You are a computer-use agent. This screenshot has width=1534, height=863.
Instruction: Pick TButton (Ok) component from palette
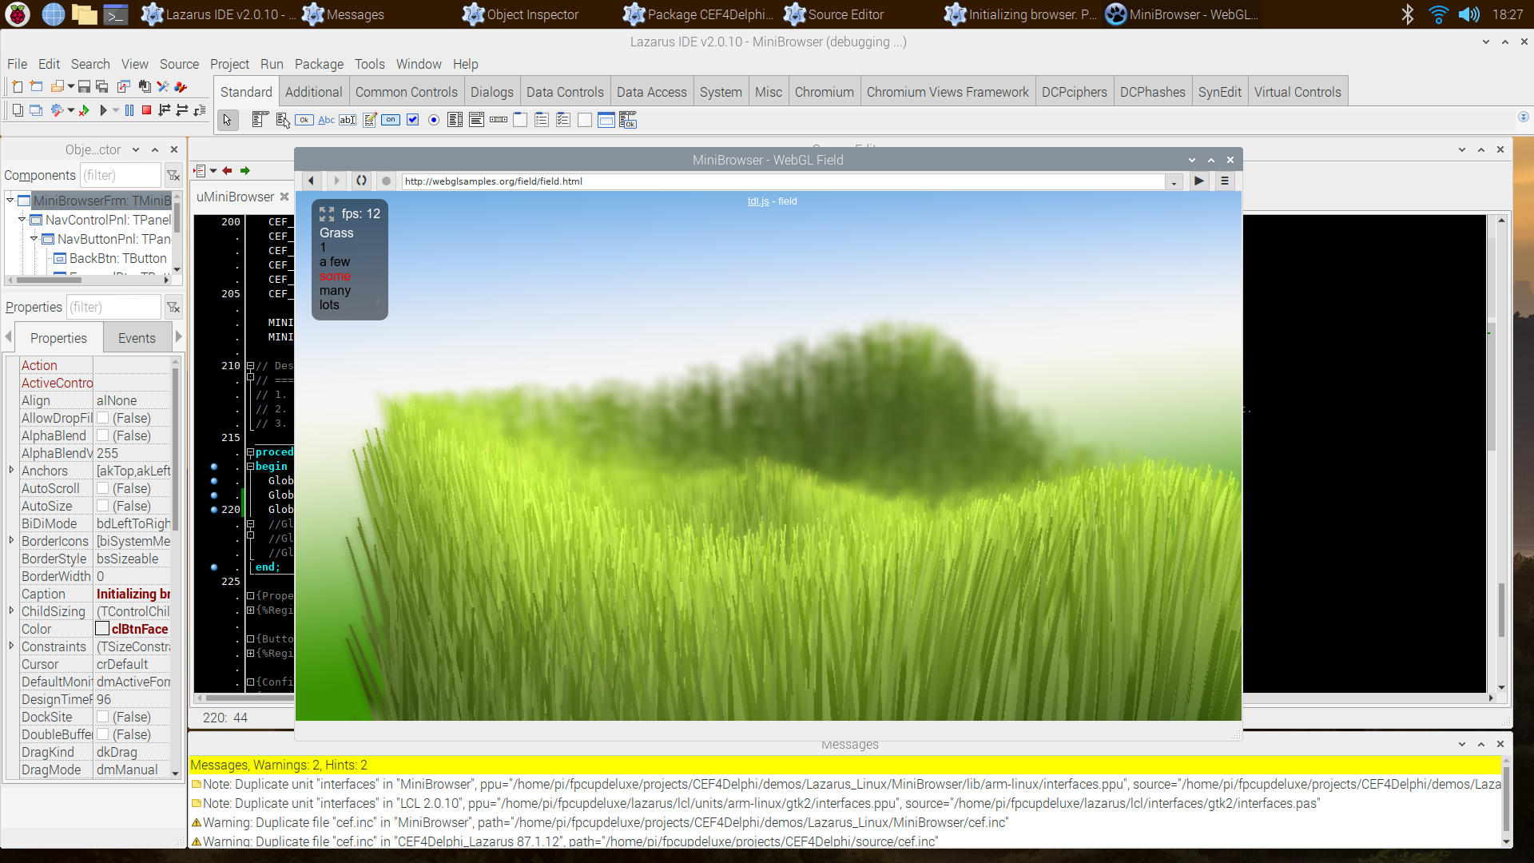coord(304,120)
